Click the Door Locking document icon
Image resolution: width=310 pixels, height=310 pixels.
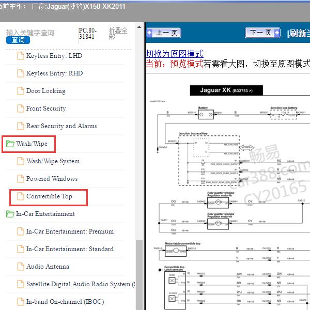tap(21, 91)
